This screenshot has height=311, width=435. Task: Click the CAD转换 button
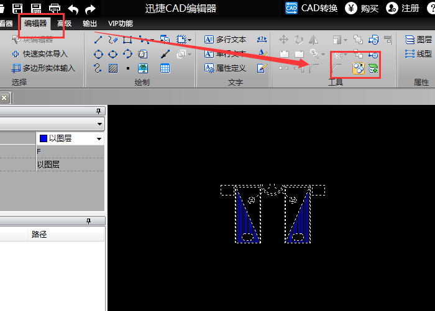coord(312,8)
